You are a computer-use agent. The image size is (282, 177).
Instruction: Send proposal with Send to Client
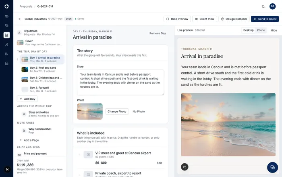[x=265, y=19]
